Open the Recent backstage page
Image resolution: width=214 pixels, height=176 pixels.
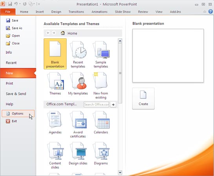(11, 63)
